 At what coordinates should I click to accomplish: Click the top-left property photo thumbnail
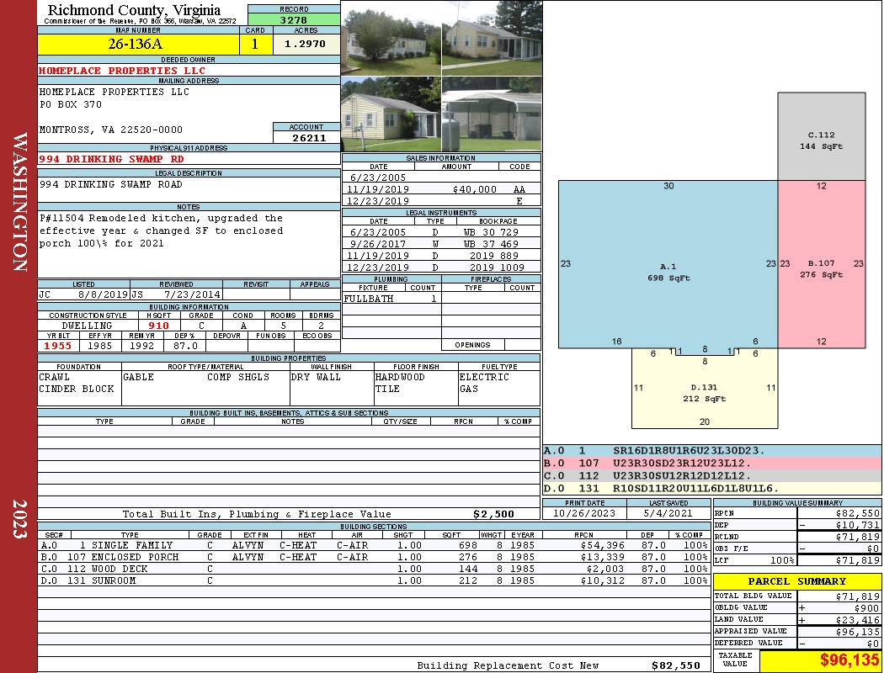[x=391, y=39]
